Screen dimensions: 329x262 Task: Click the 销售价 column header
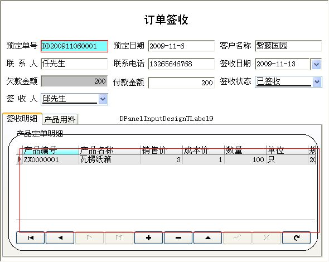pyautogui.click(x=162, y=150)
